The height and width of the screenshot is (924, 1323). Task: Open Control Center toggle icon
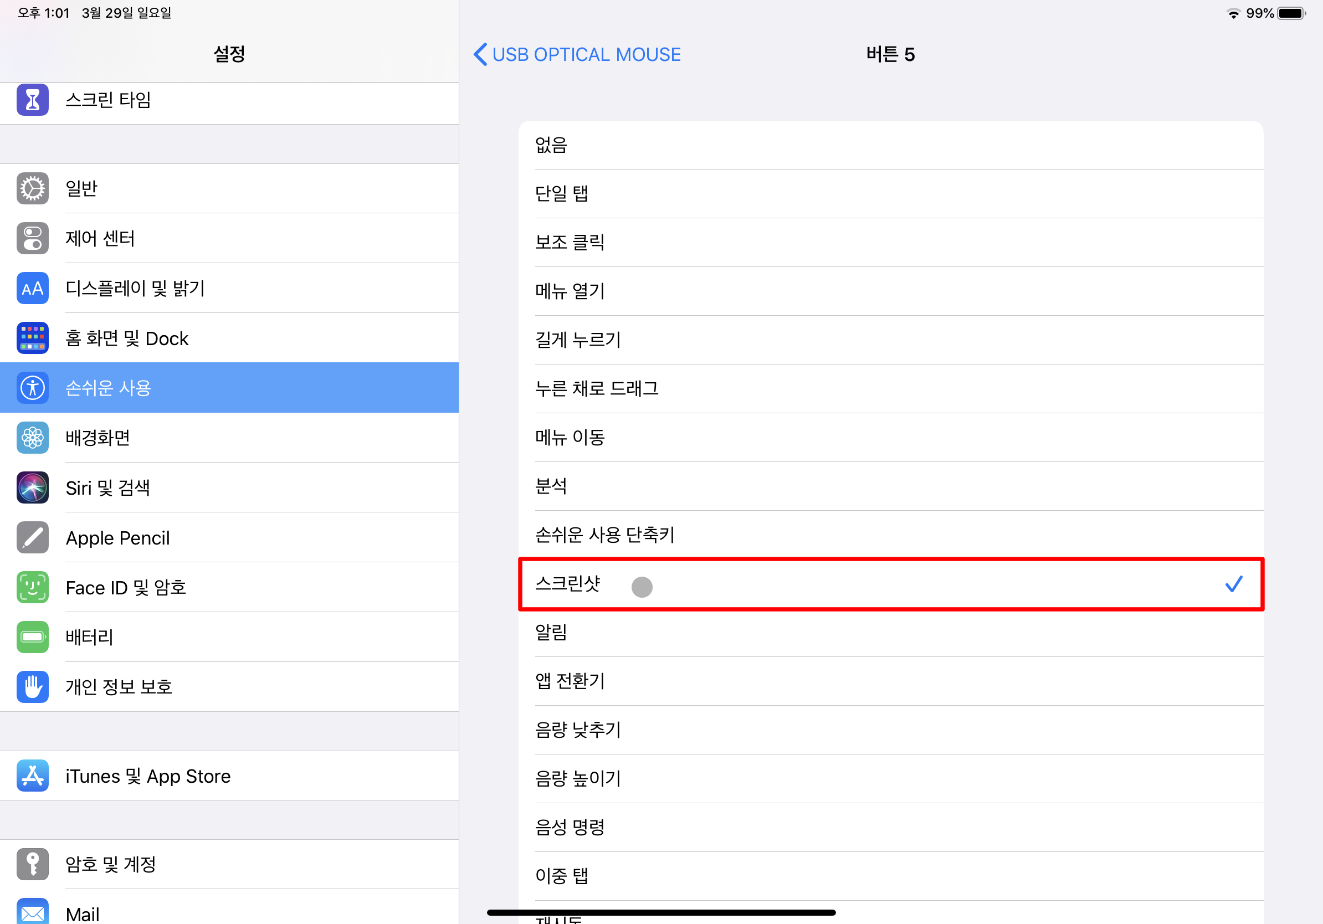coord(32,238)
